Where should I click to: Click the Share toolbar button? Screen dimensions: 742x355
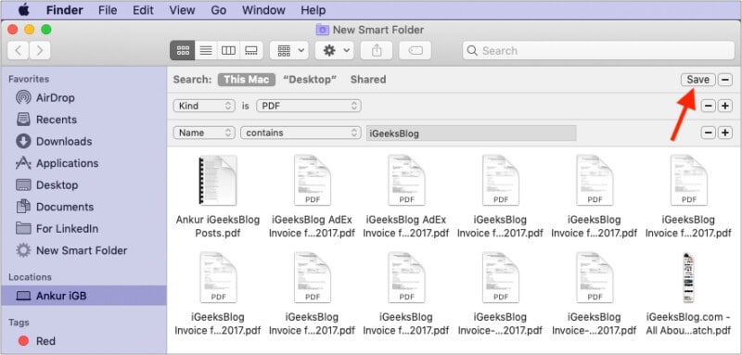(x=377, y=51)
